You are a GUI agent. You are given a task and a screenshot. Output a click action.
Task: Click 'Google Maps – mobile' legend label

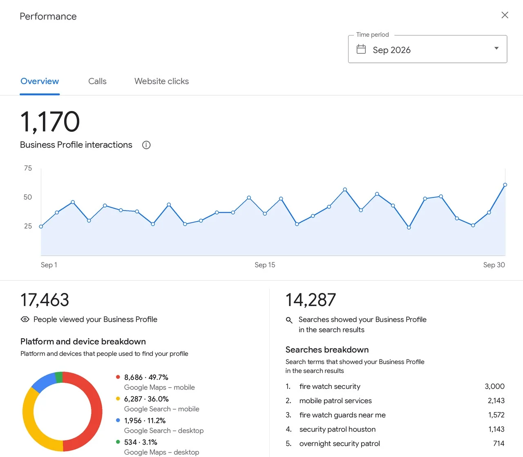point(159,387)
